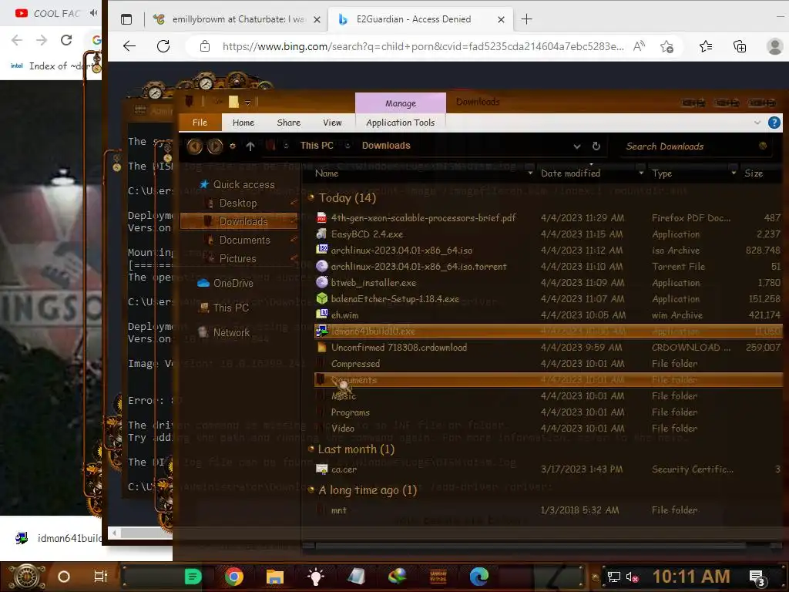
Task: Select Quick access in the navigation pane
Action: click(243, 184)
